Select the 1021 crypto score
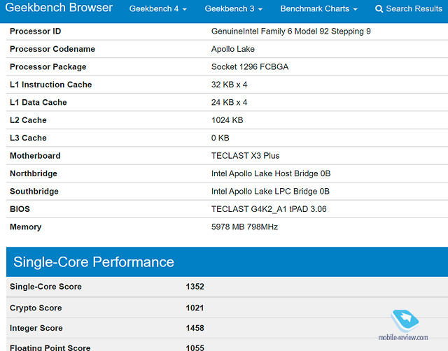The image size is (448, 351). [x=195, y=308]
